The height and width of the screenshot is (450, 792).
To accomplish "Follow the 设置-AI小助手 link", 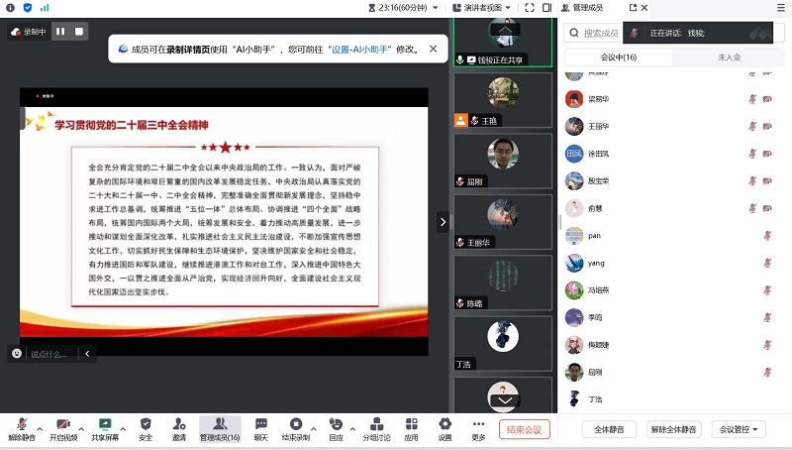I will pyautogui.click(x=359, y=49).
